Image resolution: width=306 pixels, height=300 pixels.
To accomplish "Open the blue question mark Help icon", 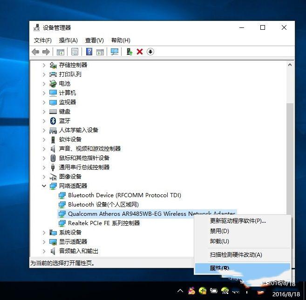I will point(89,52).
